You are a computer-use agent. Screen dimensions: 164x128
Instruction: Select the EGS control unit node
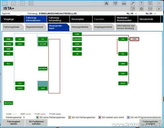coord(123,73)
